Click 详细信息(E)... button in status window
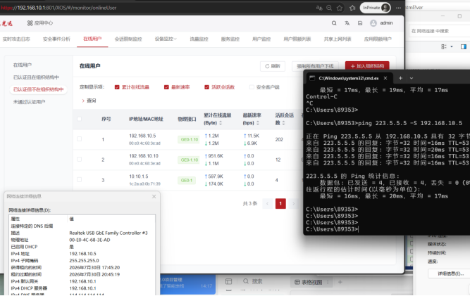Viewport: 470px width, 296px height. [450, 274]
